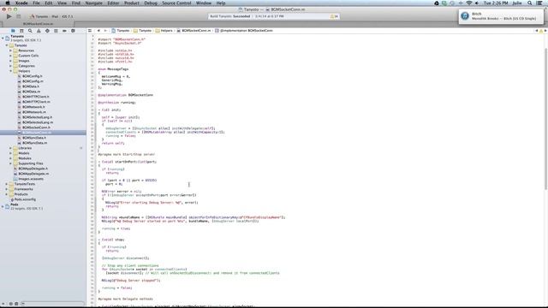Click the navigator filter field
The width and height of the screenshot is (548, 308).
coord(52,304)
